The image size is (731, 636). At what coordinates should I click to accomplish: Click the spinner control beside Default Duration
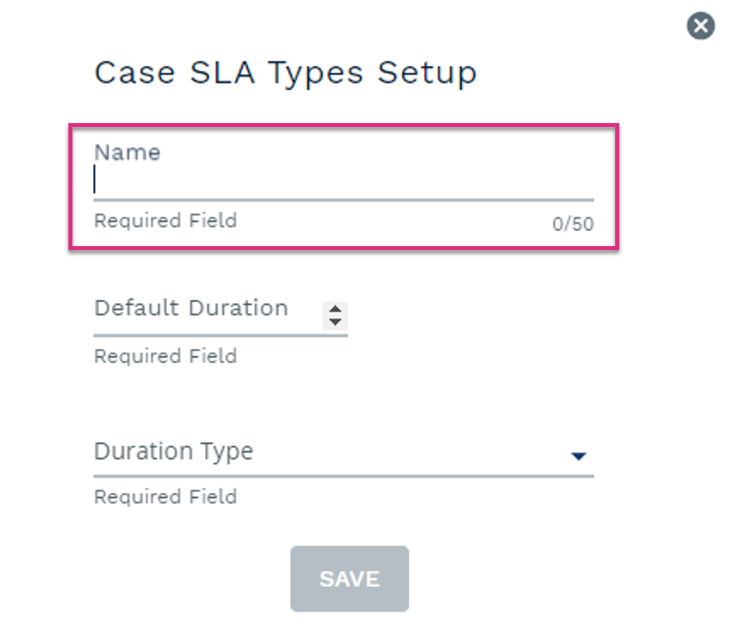pyautogui.click(x=335, y=316)
